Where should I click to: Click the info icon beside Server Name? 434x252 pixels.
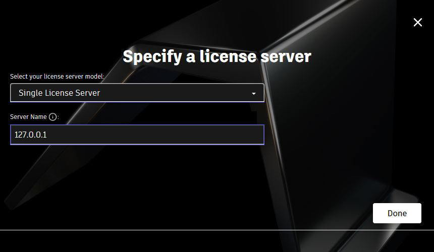52,117
